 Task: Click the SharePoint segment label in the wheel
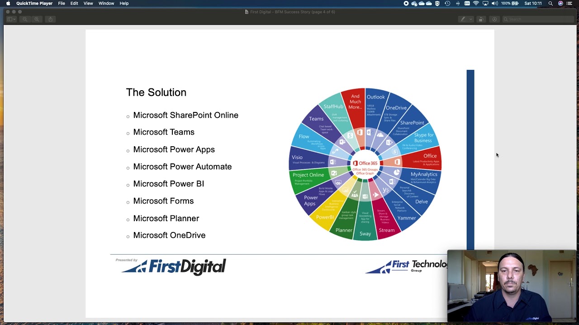click(412, 123)
